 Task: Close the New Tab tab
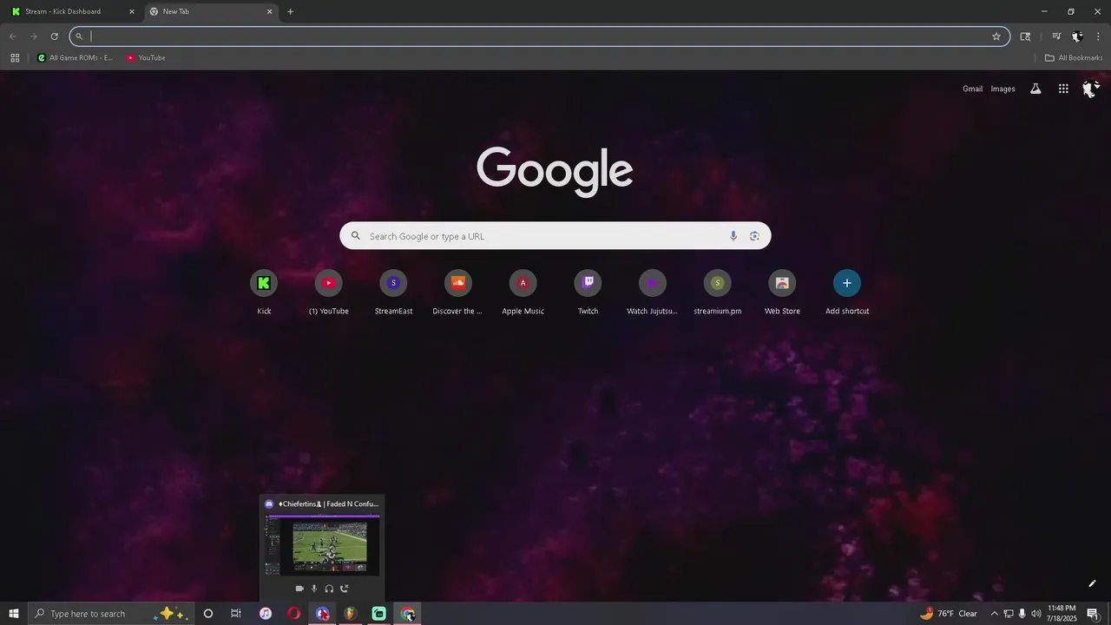pyautogui.click(x=269, y=11)
